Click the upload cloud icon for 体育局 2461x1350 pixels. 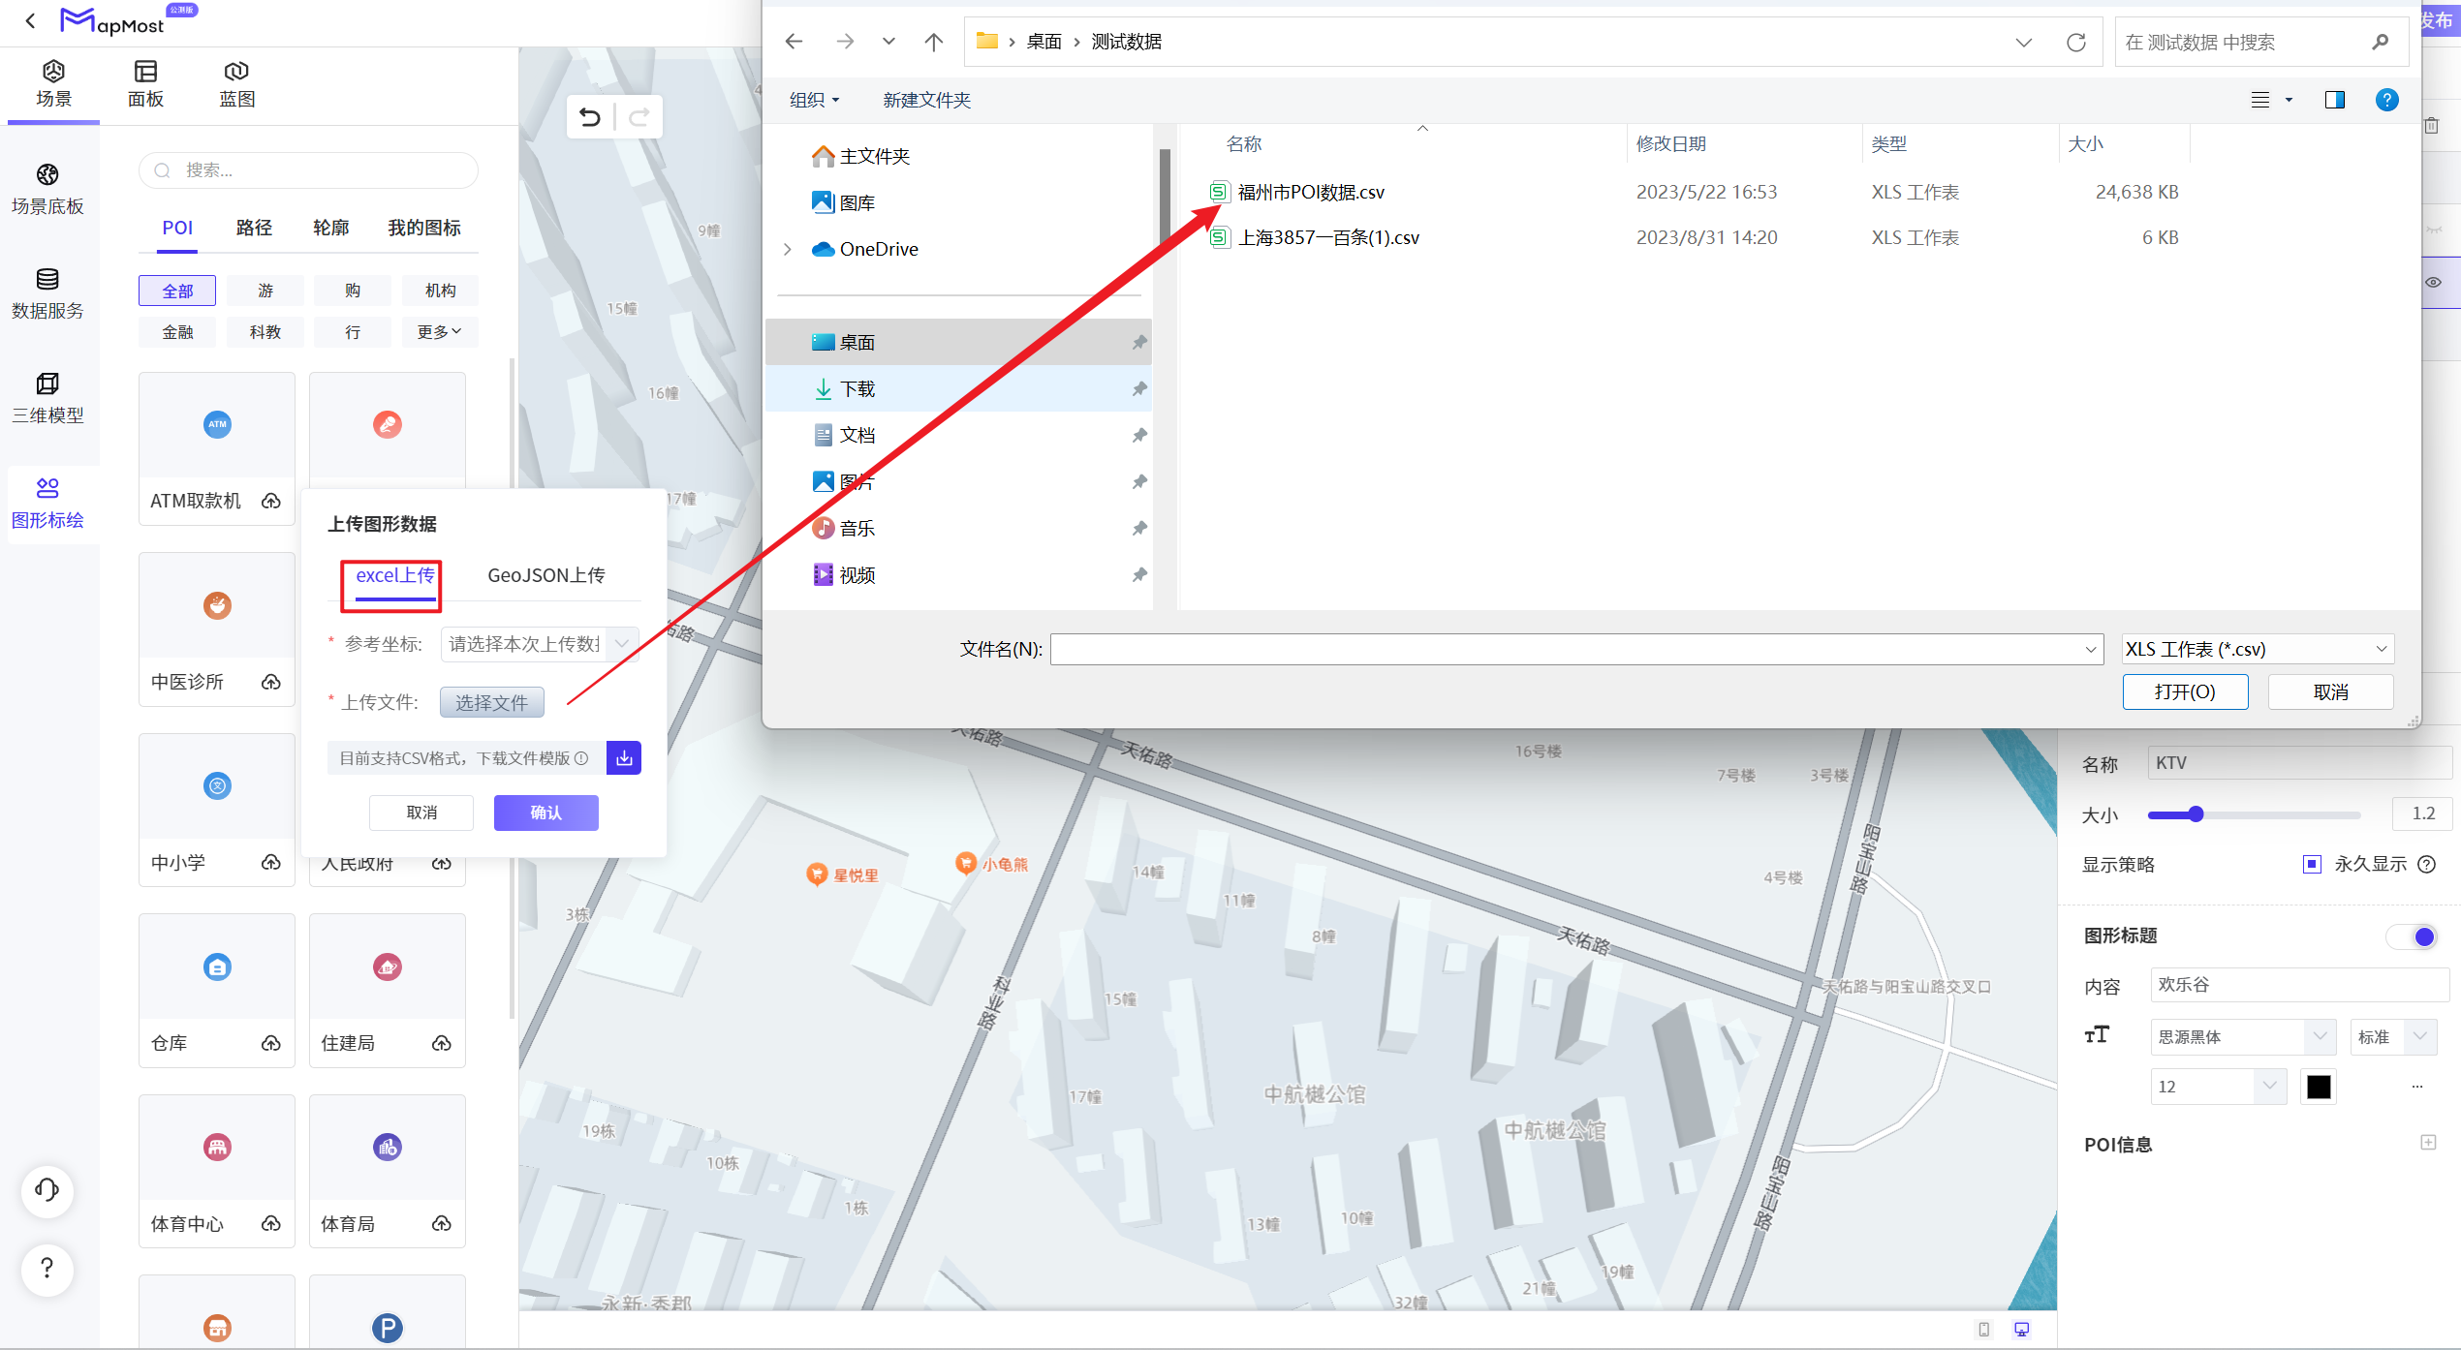tap(442, 1224)
